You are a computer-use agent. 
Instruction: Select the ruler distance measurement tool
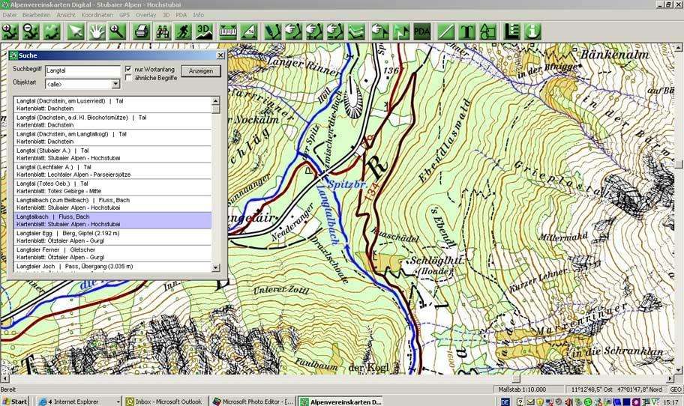228,31
